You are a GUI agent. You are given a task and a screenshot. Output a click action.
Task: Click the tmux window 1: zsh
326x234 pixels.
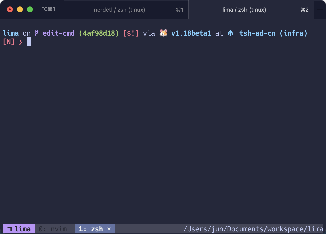tap(95, 229)
